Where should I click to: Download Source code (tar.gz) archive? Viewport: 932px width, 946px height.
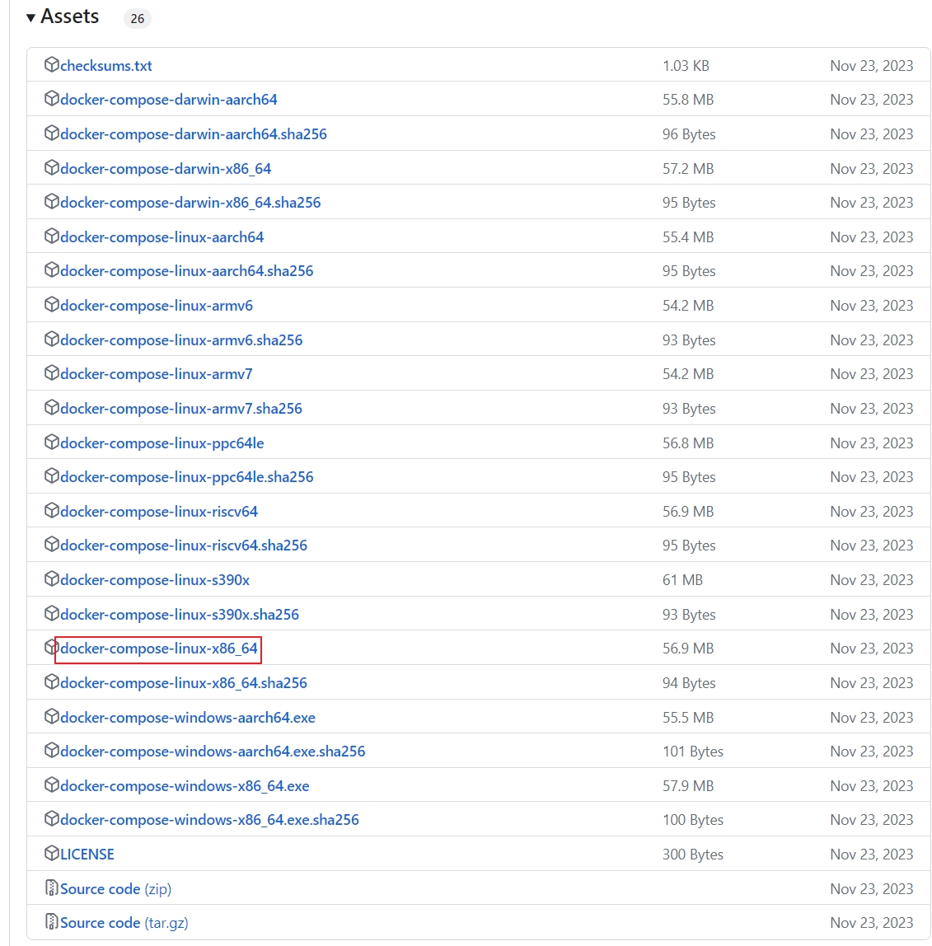click(x=124, y=923)
